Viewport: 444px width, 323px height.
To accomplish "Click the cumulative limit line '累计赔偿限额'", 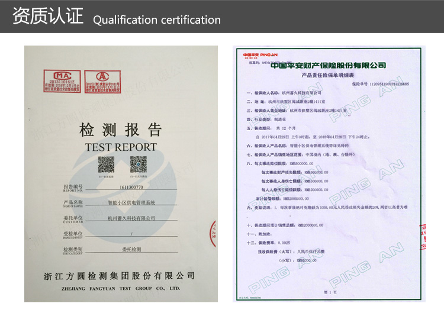I will pos(282,199).
